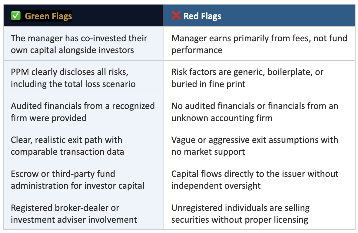Click the words 'comparable transaction data'
Viewport: 358px width, 233px height.
coord(67,152)
